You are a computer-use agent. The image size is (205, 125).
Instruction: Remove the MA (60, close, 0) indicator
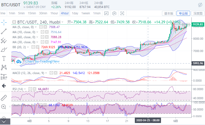(x=45, y=37)
